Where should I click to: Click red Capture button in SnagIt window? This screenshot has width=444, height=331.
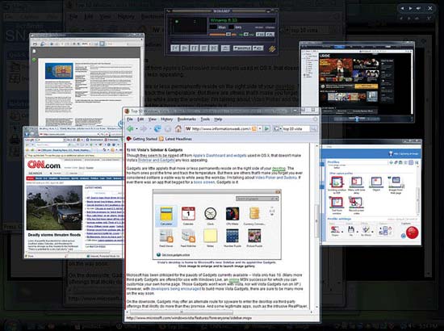[413, 233]
